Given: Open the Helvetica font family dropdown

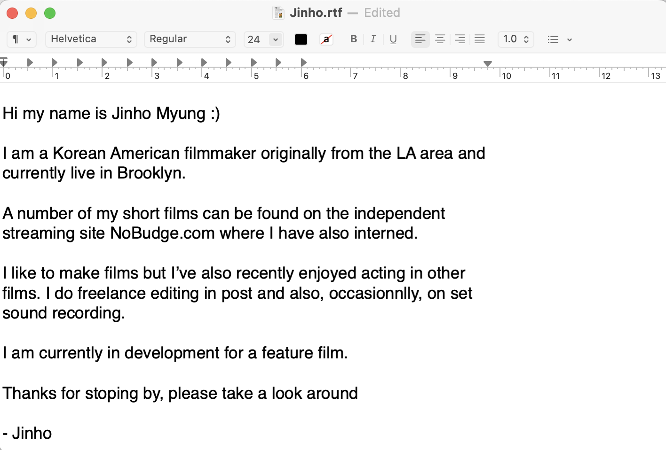Looking at the screenshot, I should [91, 39].
